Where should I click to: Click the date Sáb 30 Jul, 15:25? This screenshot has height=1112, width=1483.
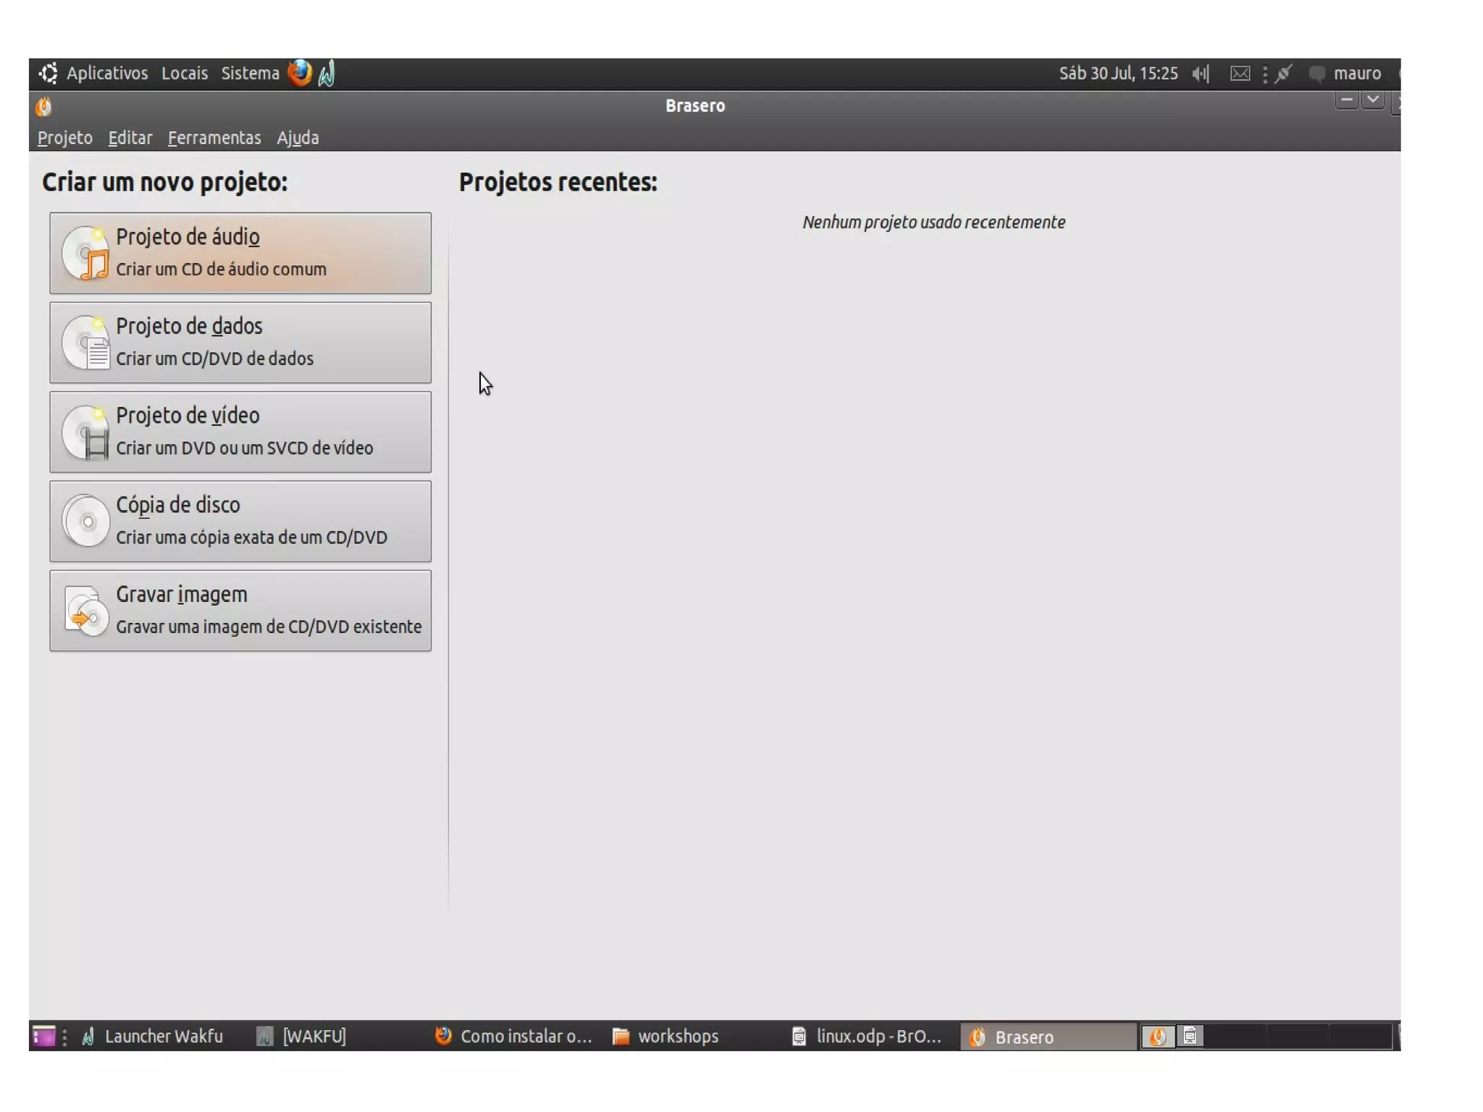(x=1118, y=73)
